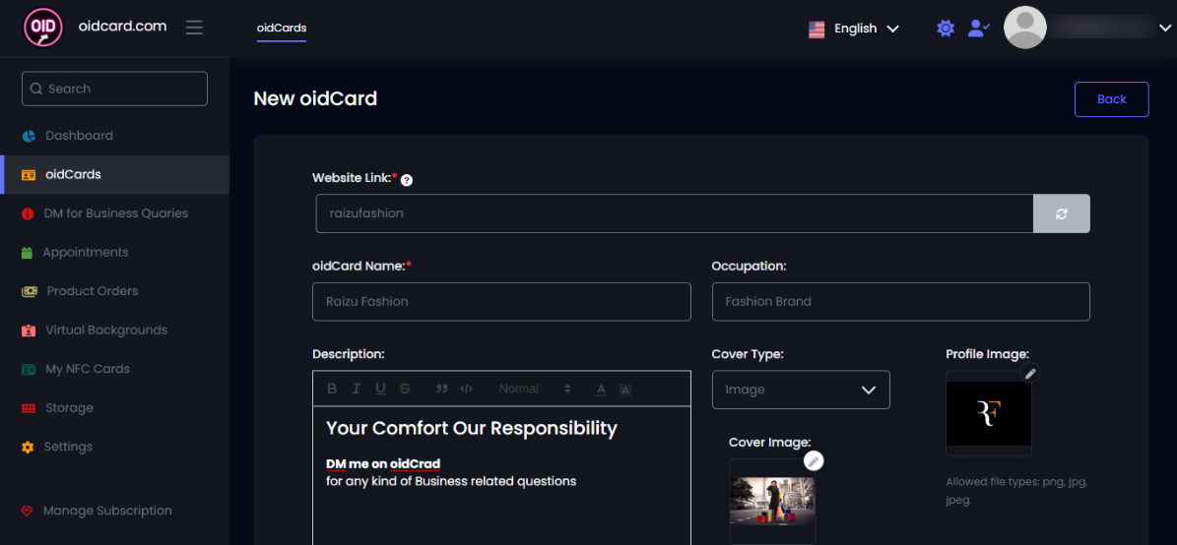Click the code block icon in editor
1177x545 pixels.
(467, 389)
